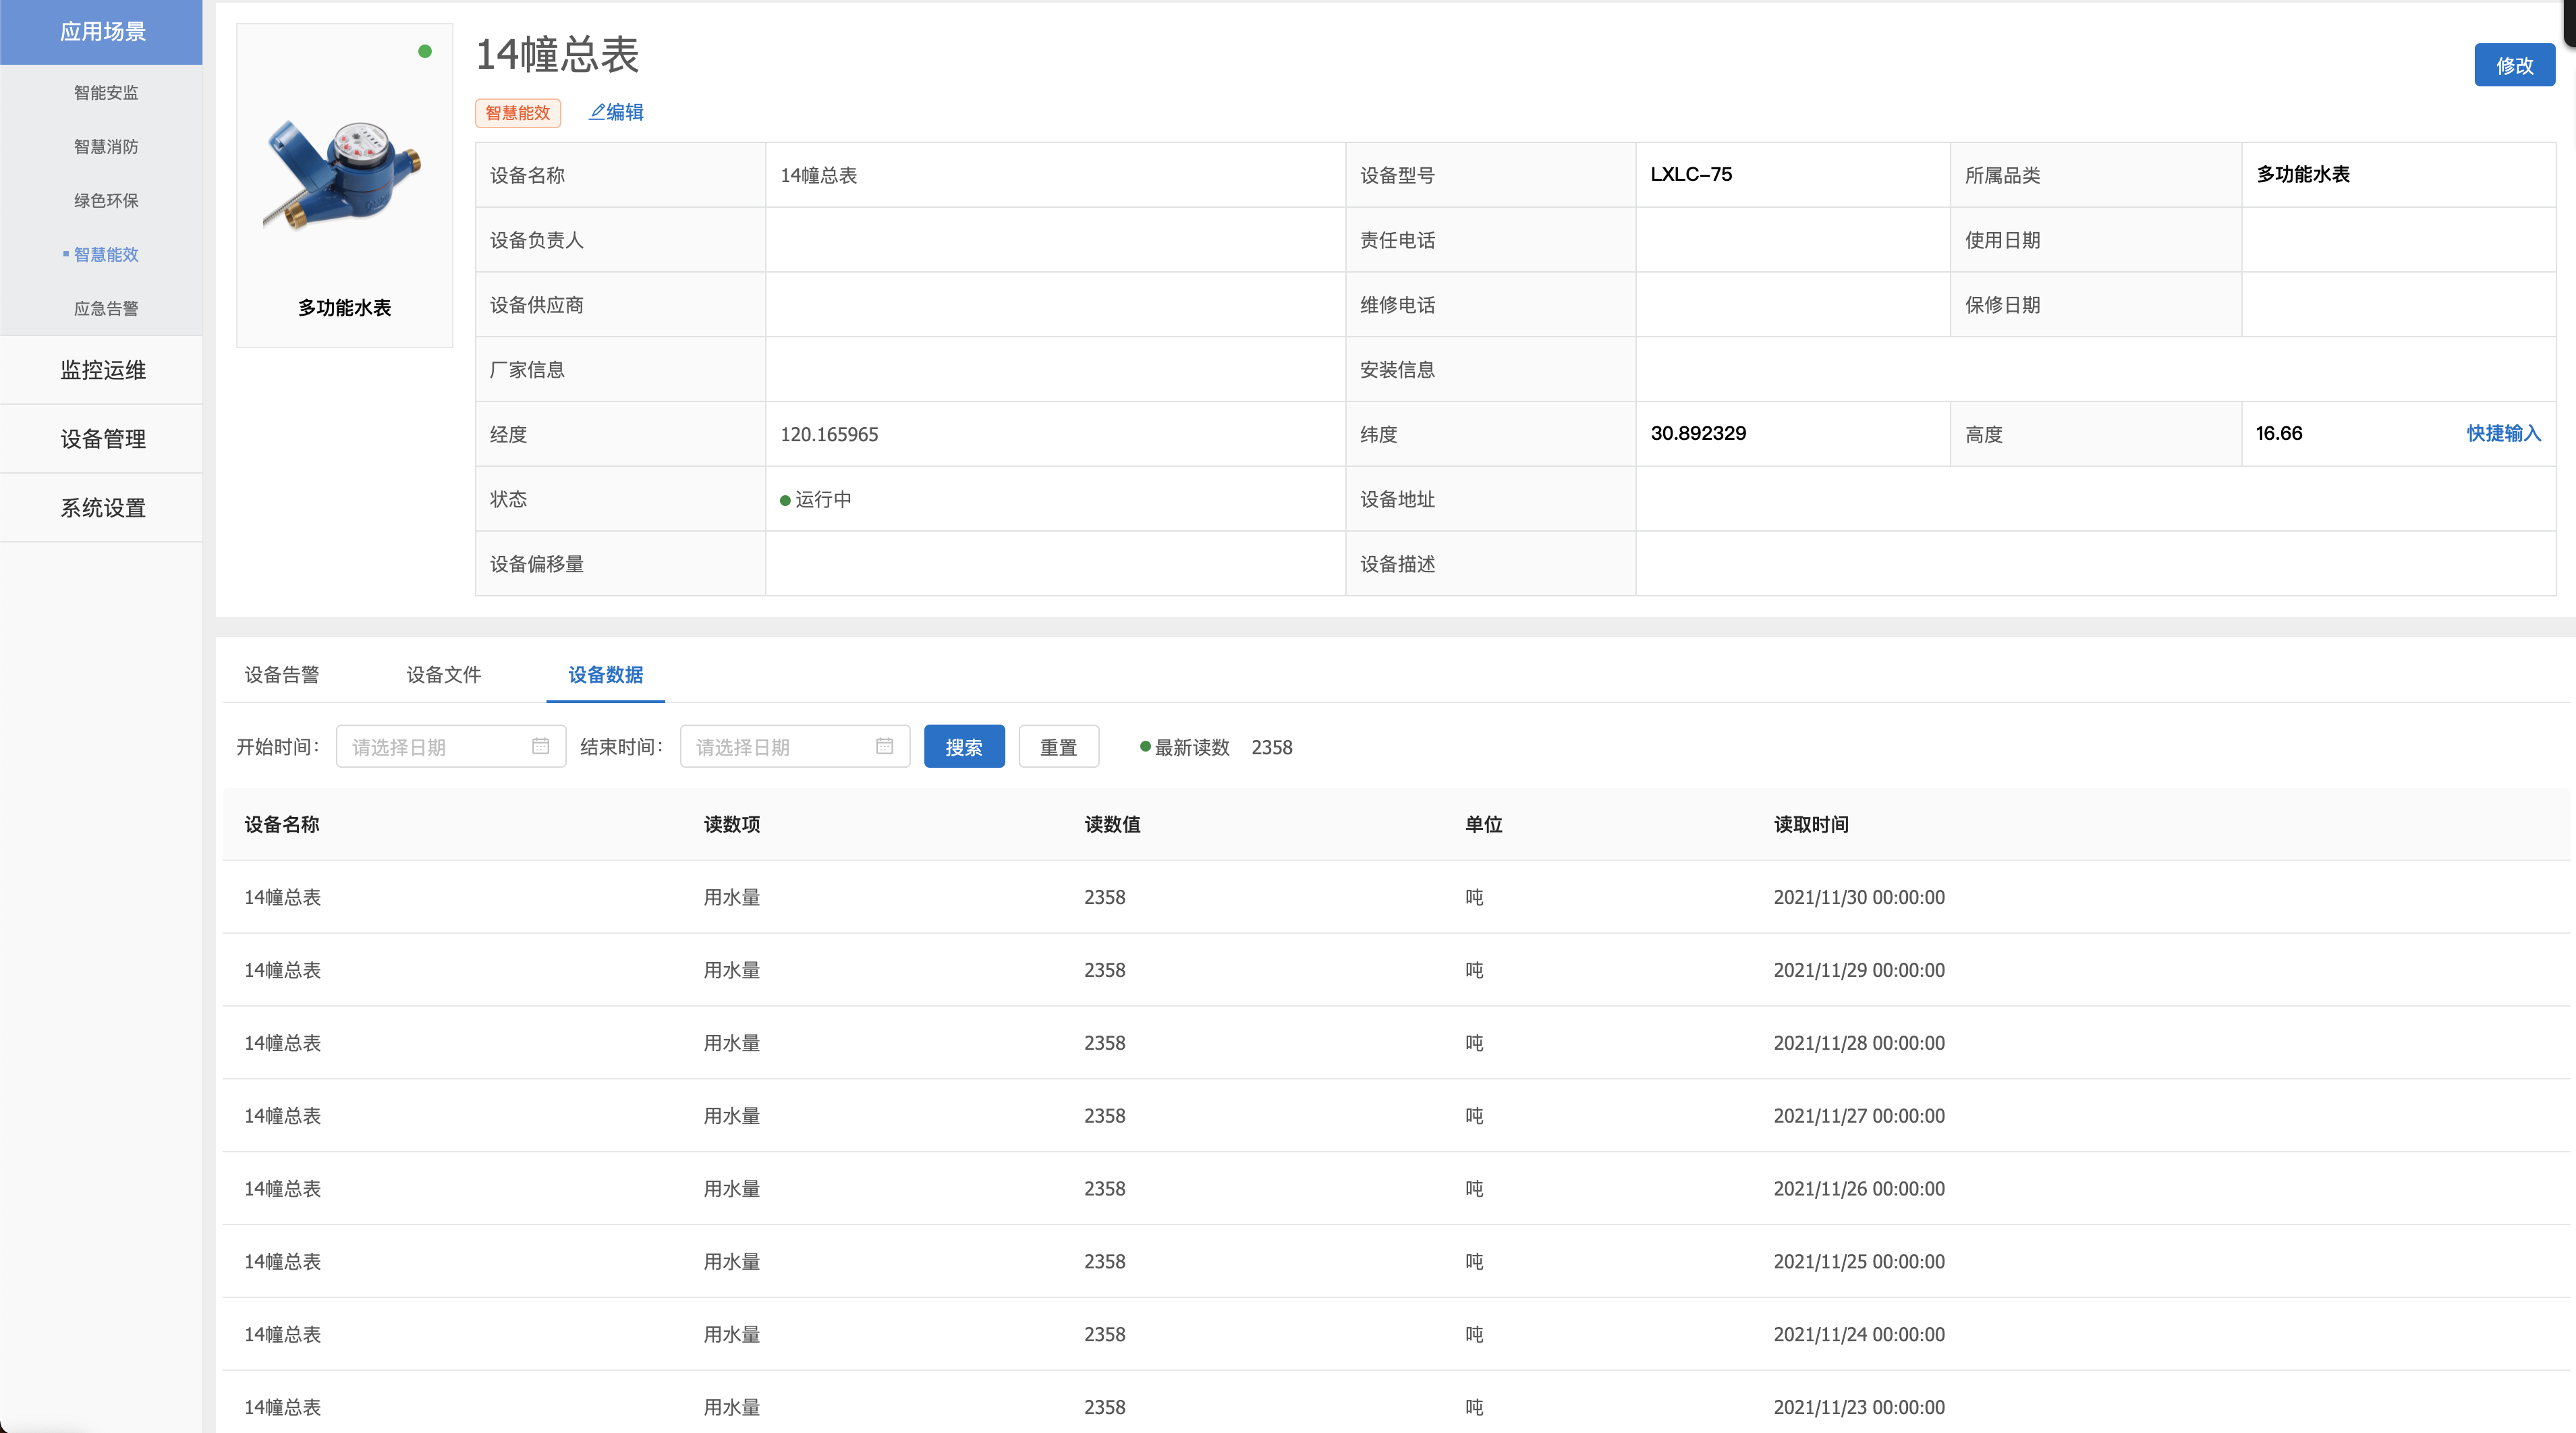
Task: Select the 设备数据 tab
Action: coord(605,674)
